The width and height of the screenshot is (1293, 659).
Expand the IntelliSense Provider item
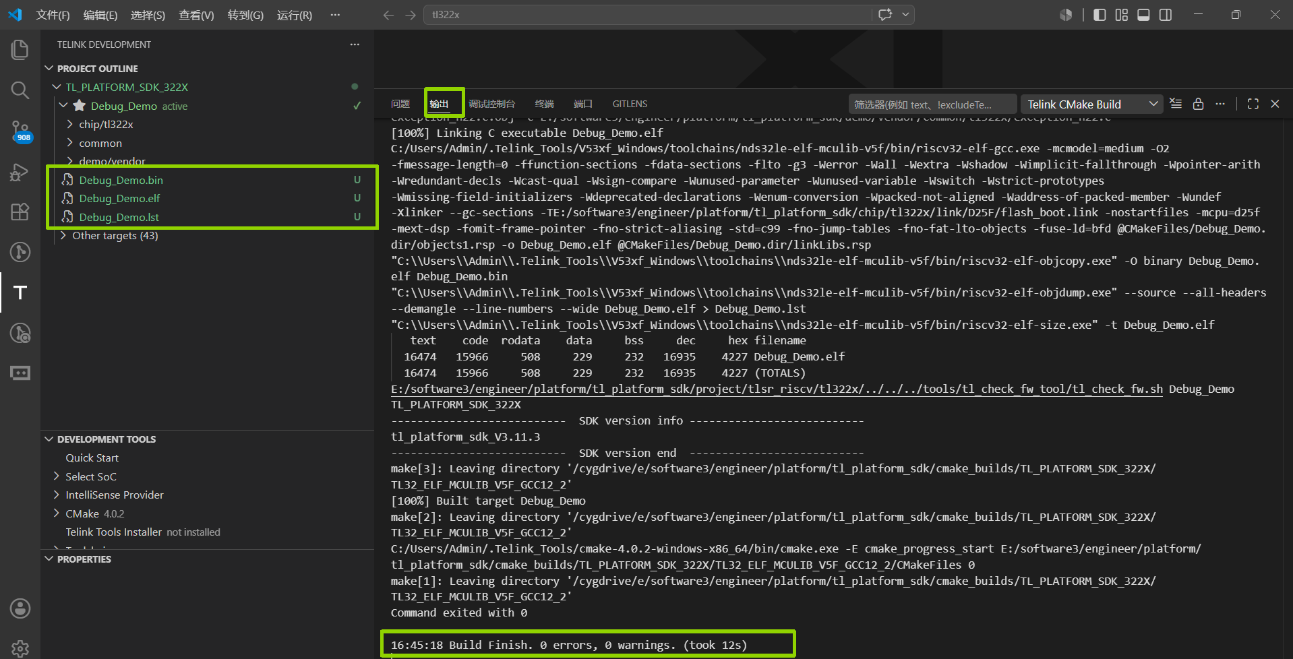coord(57,495)
